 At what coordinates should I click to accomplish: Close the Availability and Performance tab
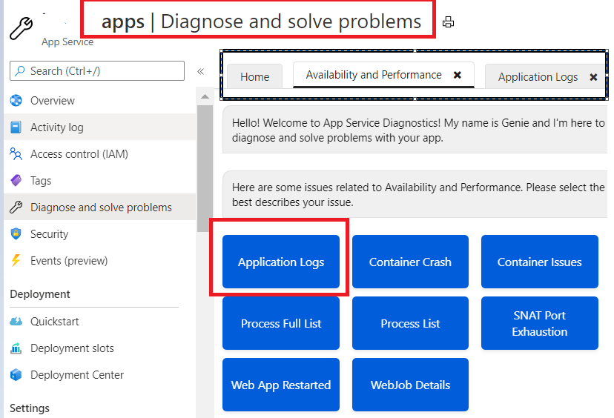pos(457,75)
